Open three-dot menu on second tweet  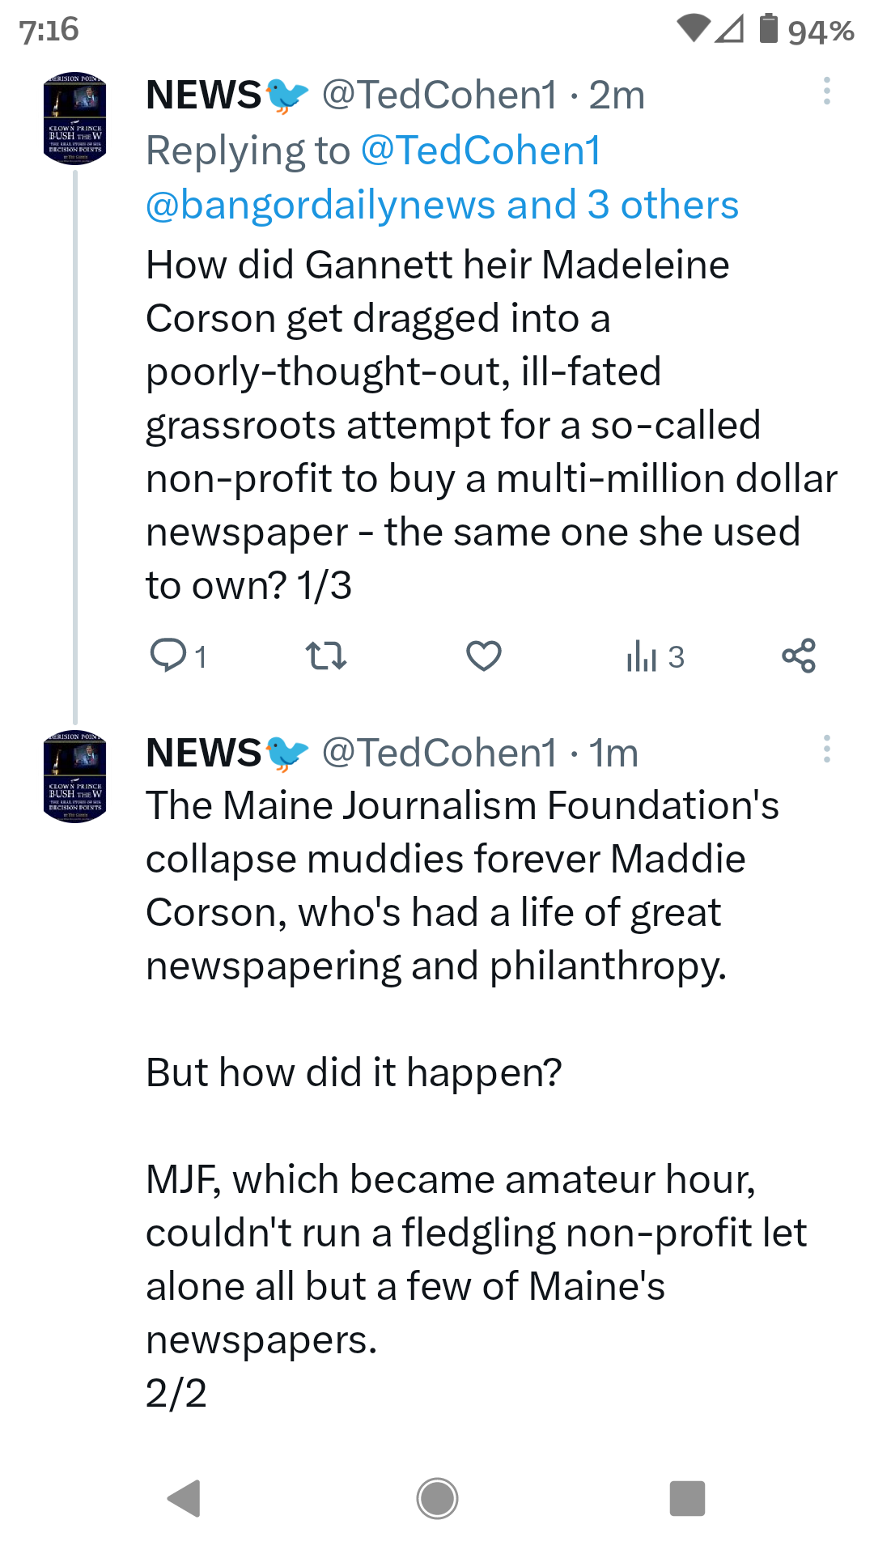826,749
